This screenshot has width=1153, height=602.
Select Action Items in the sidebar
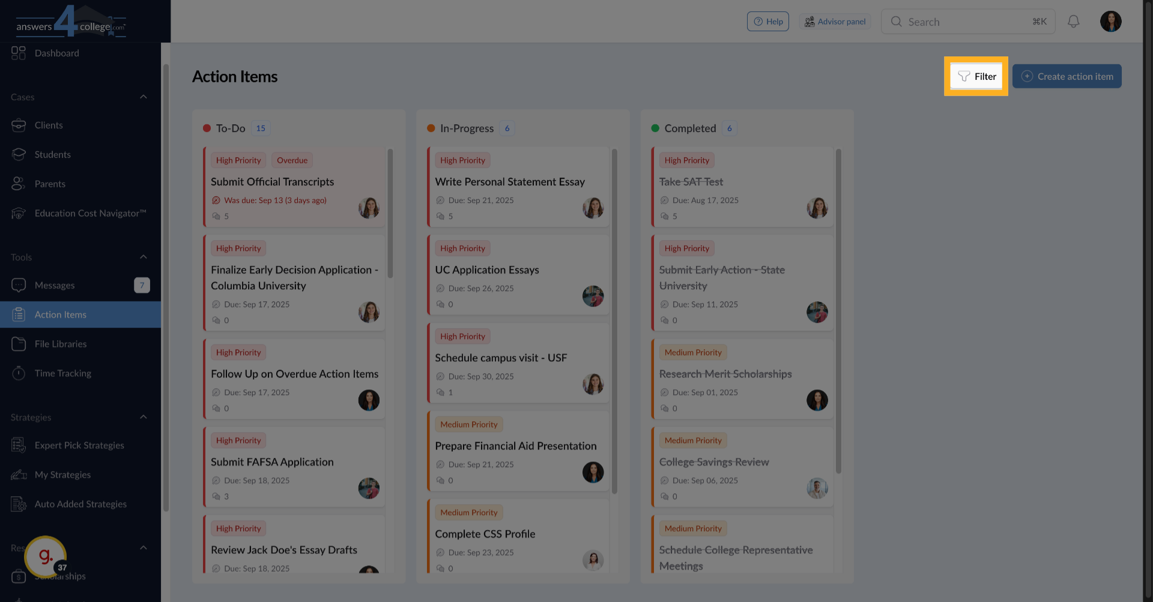point(60,314)
